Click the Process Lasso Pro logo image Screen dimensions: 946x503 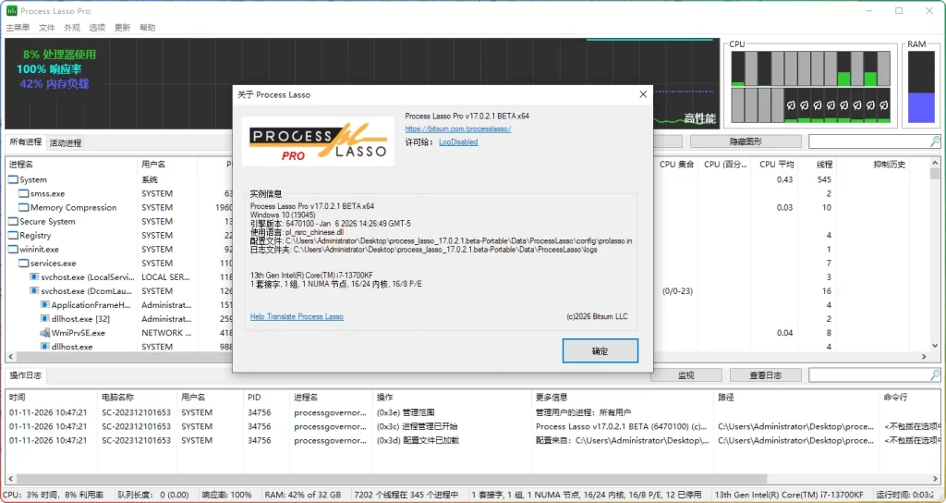[x=318, y=141]
